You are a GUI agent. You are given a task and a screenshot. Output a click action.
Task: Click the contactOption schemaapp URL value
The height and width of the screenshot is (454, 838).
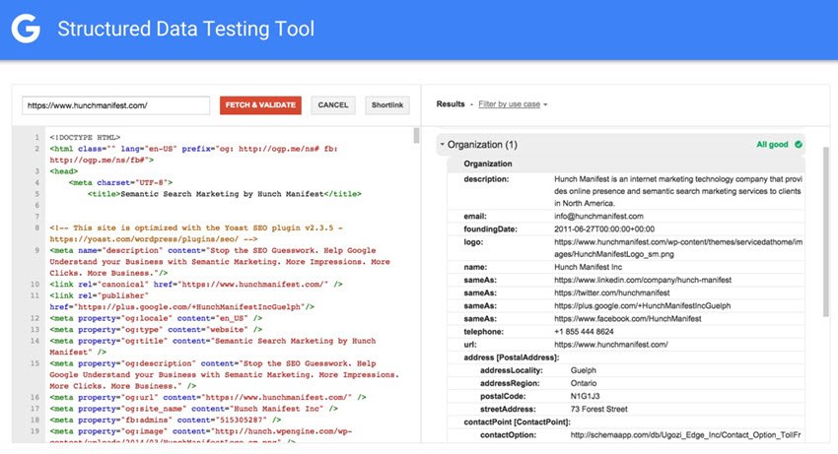point(686,435)
